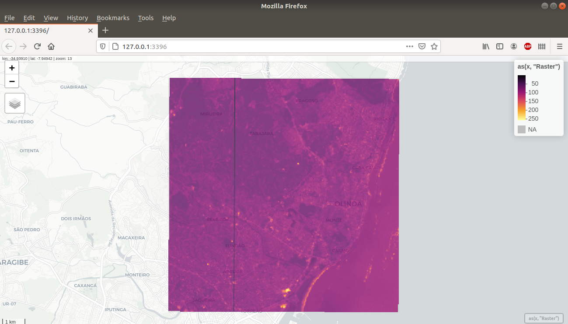
Task: Open the Firefox hamburger menu
Action: pyautogui.click(x=560, y=46)
